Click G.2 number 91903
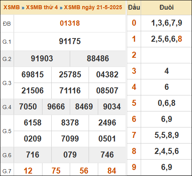The height and width of the screenshot is (176, 192). [42, 59]
